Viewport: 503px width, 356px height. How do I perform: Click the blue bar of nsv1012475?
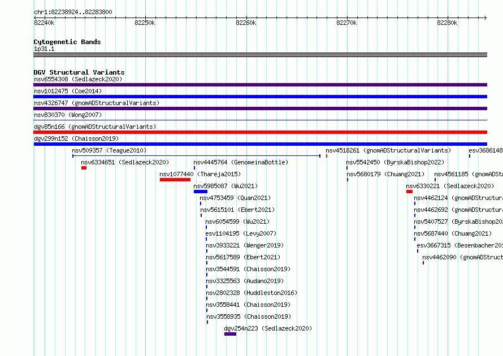pos(260,97)
